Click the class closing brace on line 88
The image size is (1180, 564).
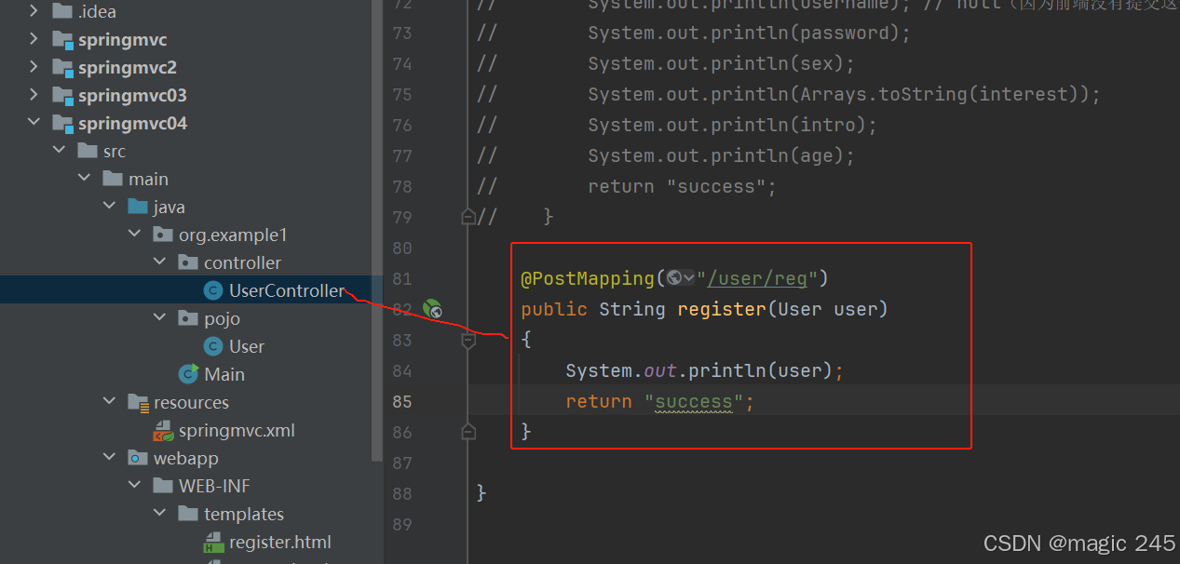pos(481,493)
